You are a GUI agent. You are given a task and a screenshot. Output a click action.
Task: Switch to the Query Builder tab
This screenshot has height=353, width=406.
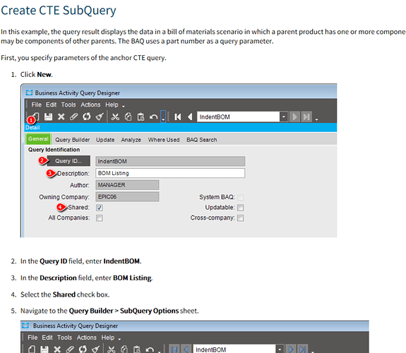[72, 140]
